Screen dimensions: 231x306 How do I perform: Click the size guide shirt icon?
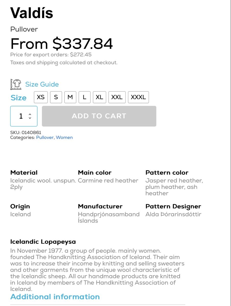coord(16,84)
